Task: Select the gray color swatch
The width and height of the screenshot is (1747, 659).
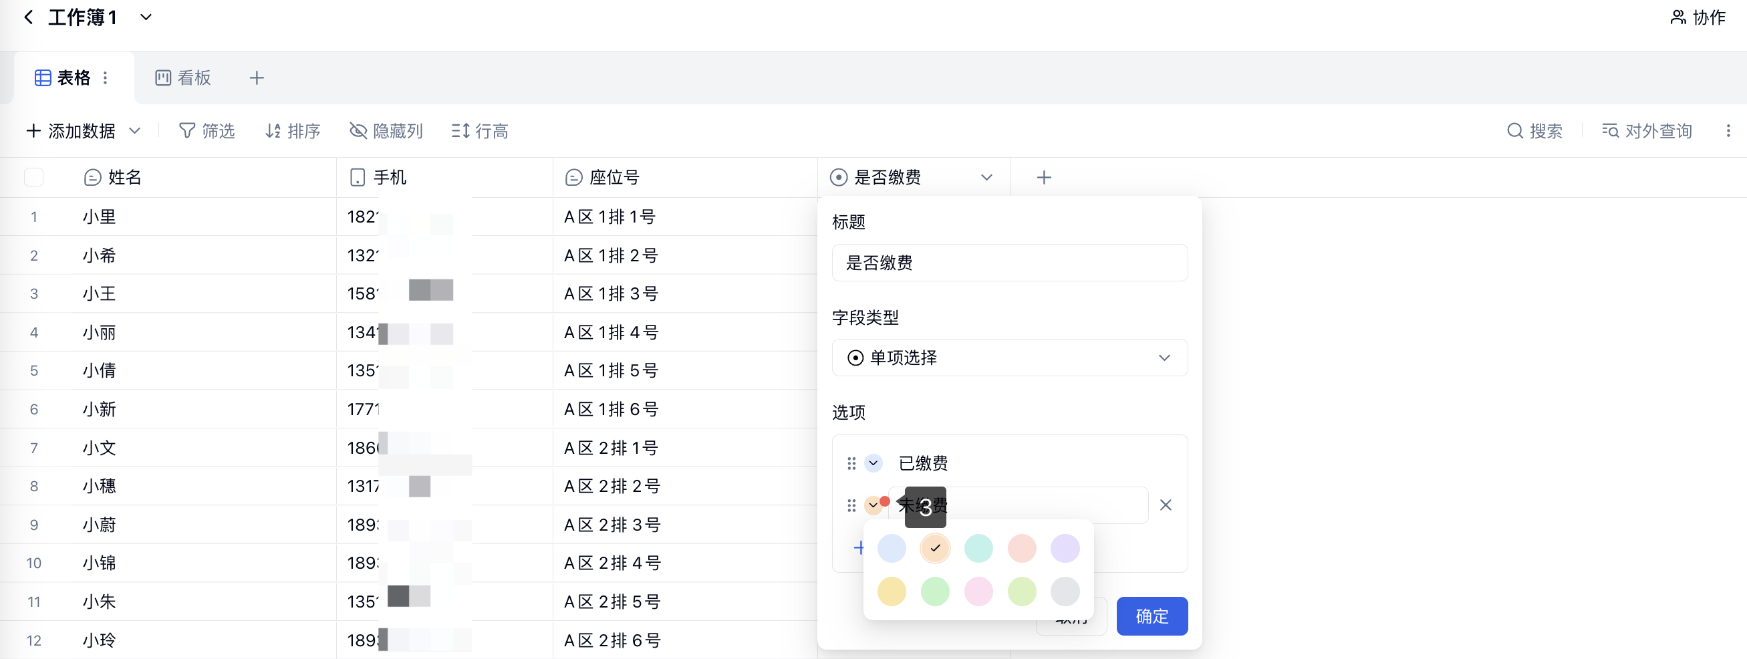Action: [x=1065, y=591]
